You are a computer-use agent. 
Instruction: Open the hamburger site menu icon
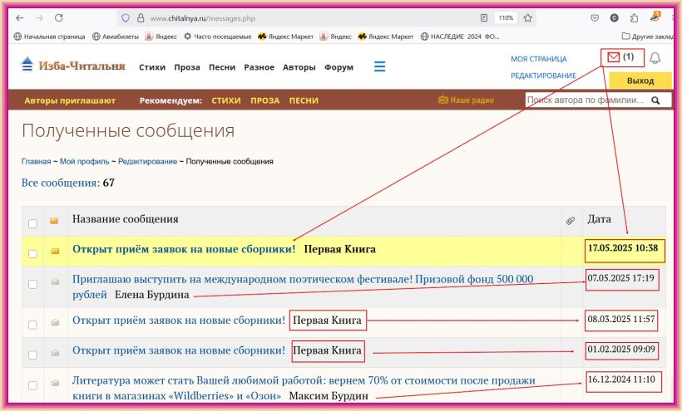pos(380,66)
